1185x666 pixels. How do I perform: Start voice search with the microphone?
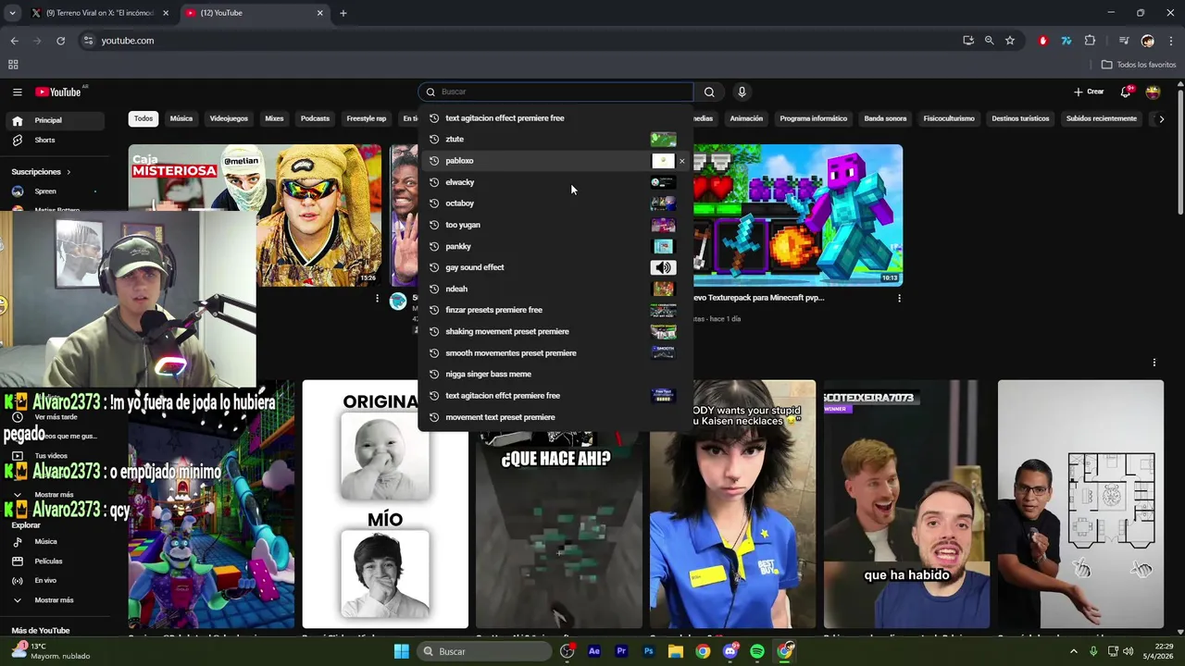coord(742,92)
